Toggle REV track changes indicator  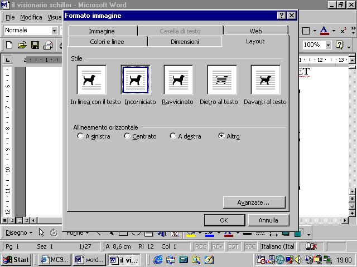[218, 246]
